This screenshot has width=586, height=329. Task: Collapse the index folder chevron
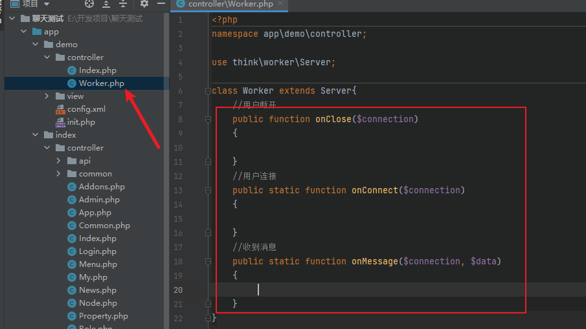click(x=36, y=134)
